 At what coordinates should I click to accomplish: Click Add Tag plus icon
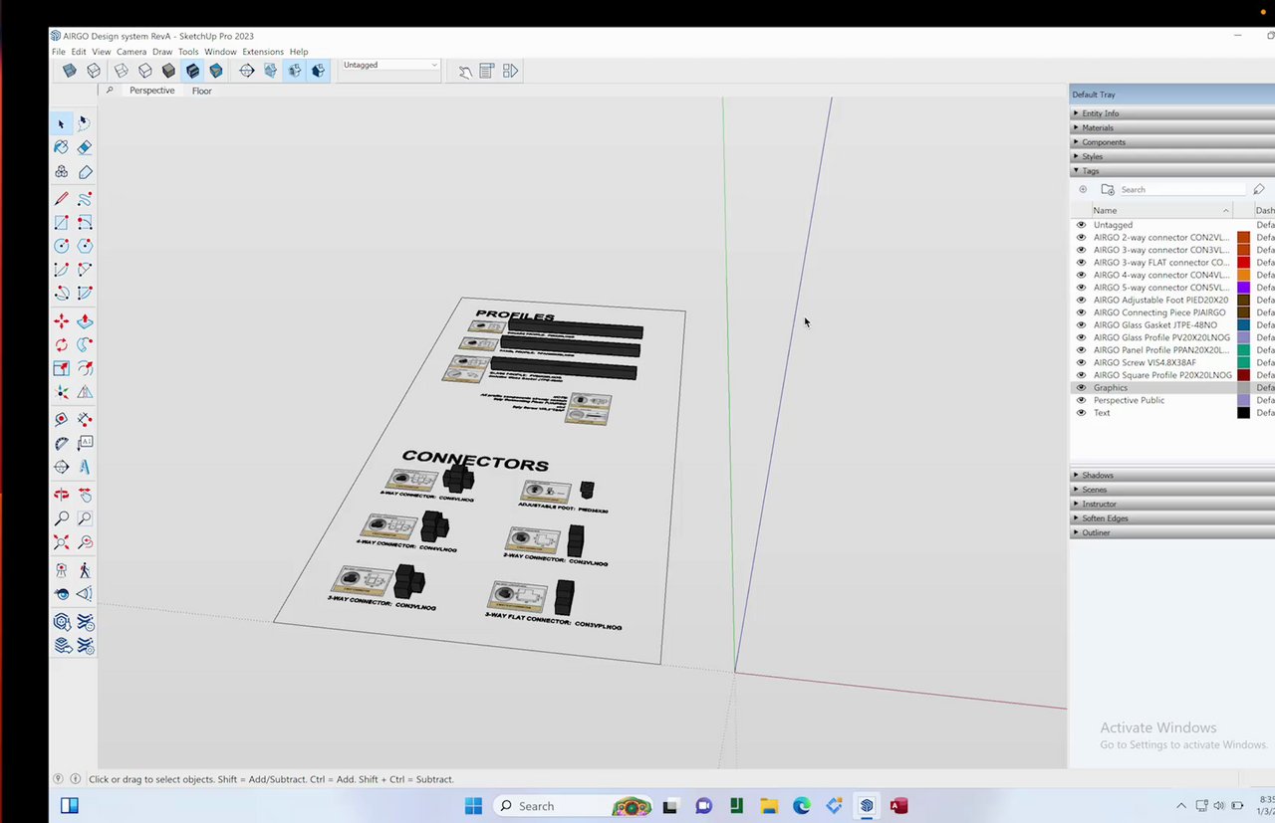(x=1083, y=189)
